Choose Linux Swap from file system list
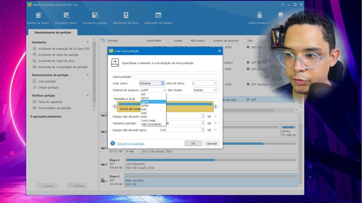The width and height of the screenshot is (362, 203). coord(153,121)
